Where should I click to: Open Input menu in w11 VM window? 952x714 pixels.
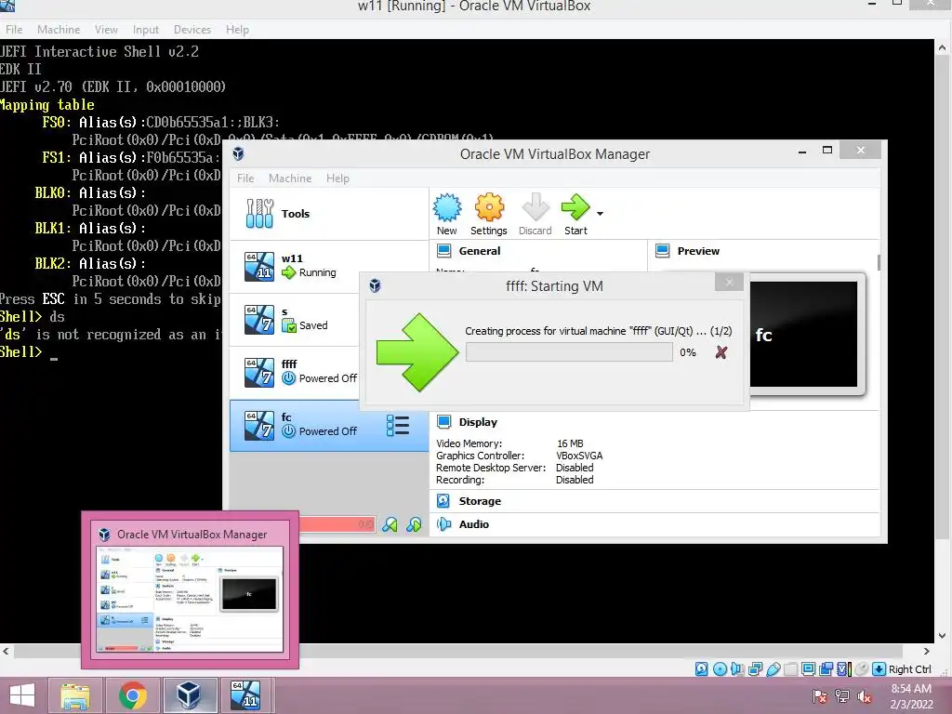pos(146,29)
